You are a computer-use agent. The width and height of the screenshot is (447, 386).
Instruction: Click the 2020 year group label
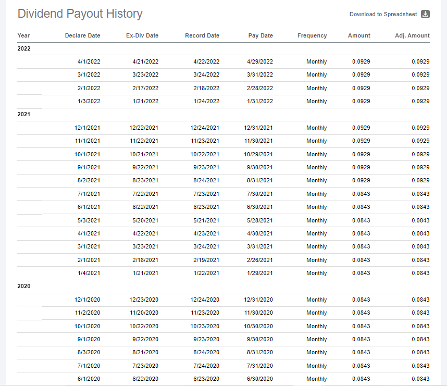point(23,286)
